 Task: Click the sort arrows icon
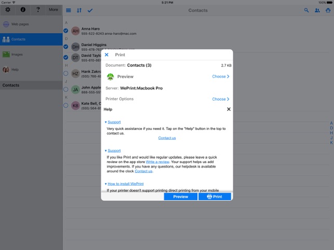pos(79,10)
